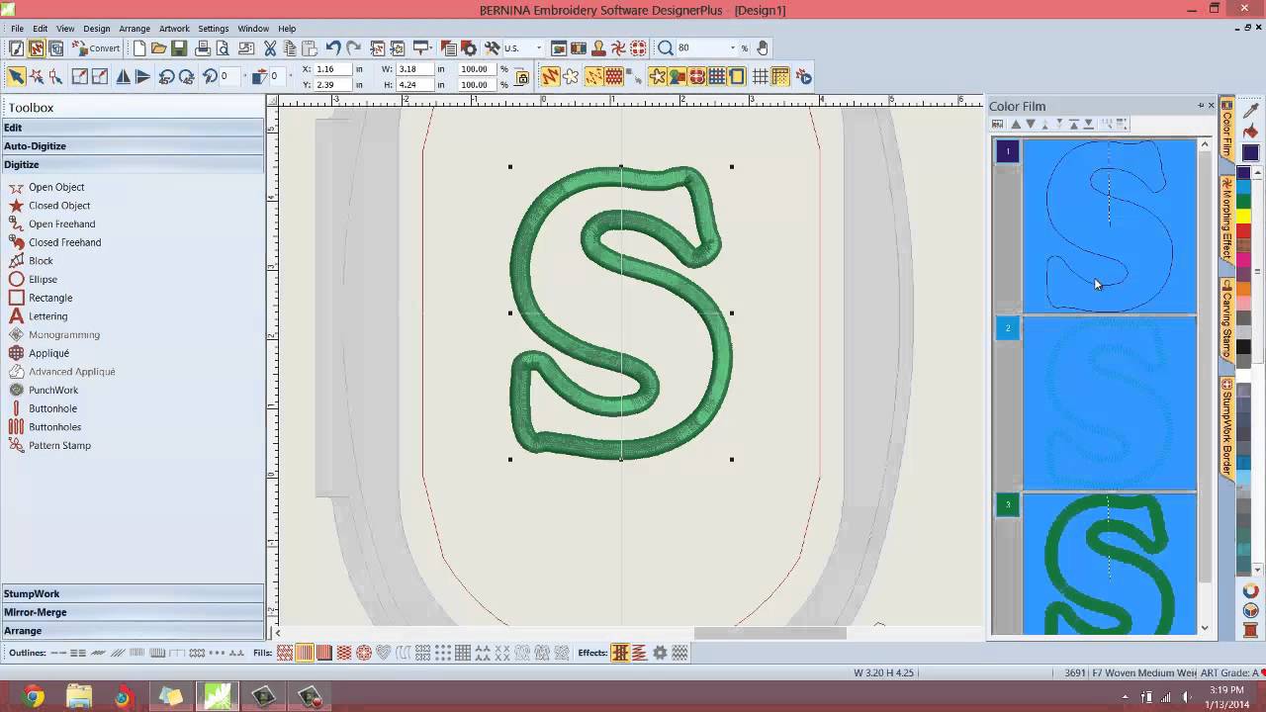Open the Settings menu
This screenshot has width=1266, height=712.
coord(213,29)
